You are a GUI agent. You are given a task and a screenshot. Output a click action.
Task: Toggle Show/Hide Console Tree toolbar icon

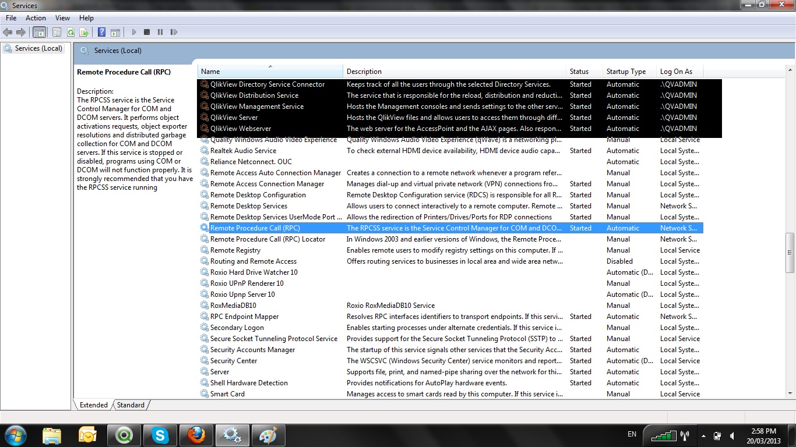click(40, 33)
